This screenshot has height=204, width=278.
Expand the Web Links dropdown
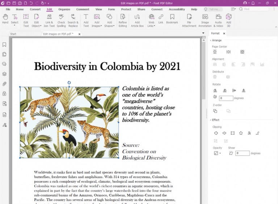tap(155, 26)
